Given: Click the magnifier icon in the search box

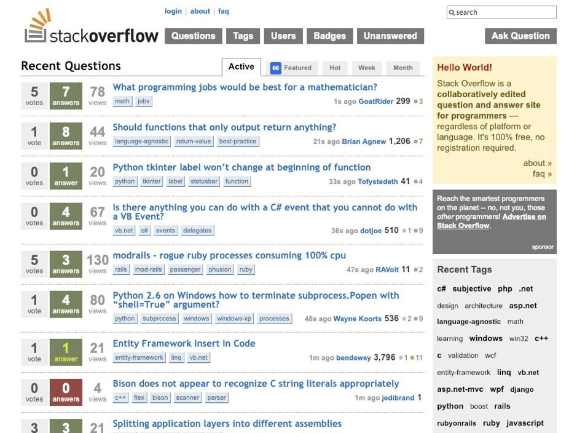Looking at the screenshot, I should (x=452, y=12).
